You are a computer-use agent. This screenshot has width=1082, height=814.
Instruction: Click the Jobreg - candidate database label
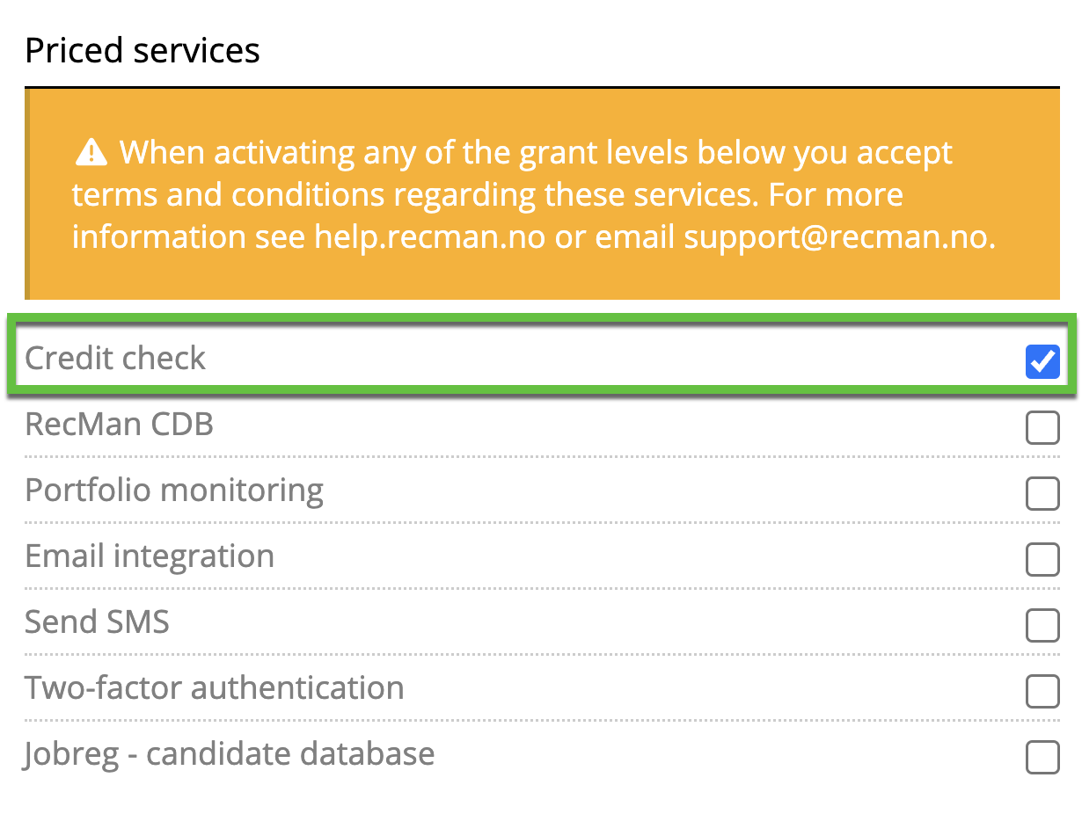click(x=230, y=753)
